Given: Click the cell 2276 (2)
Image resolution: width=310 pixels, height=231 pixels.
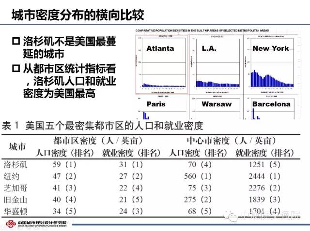Looking at the screenshot, I should (264, 188).
